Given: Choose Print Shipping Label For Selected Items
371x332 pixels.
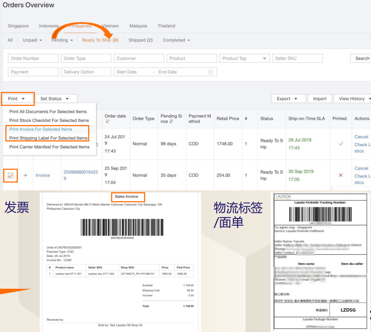Looking at the screenshot, I should tap(48, 138).
